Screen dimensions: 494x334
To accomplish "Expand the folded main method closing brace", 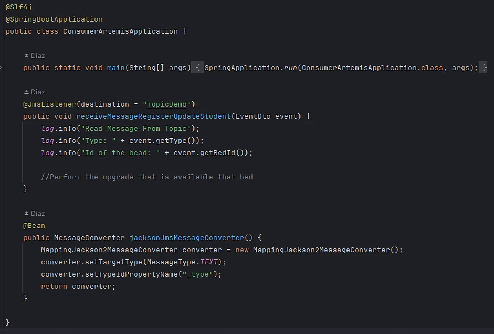I will [483, 68].
